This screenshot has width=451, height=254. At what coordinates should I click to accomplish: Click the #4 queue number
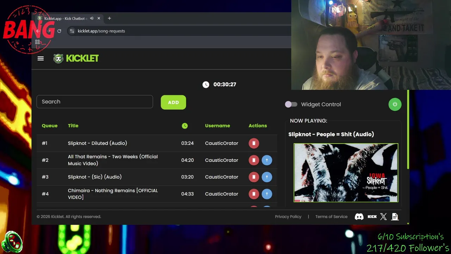tap(45, 194)
